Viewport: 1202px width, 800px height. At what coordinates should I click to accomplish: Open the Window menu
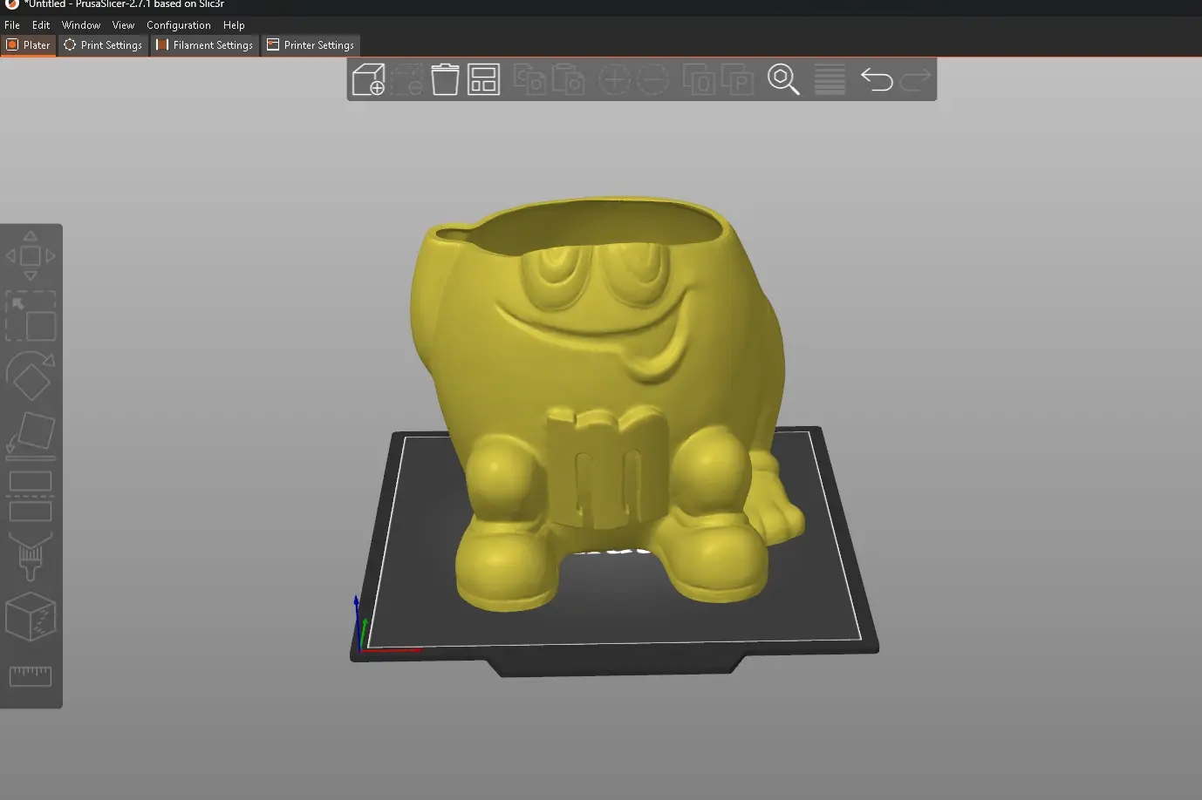[81, 25]
